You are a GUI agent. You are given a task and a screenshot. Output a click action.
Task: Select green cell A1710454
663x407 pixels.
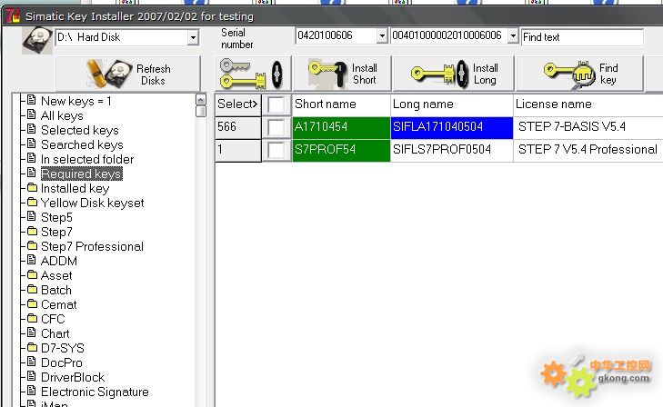(341, 127)
